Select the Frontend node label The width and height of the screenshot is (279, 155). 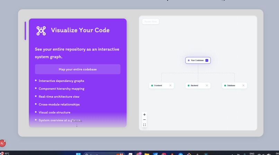tap(158, 85)
